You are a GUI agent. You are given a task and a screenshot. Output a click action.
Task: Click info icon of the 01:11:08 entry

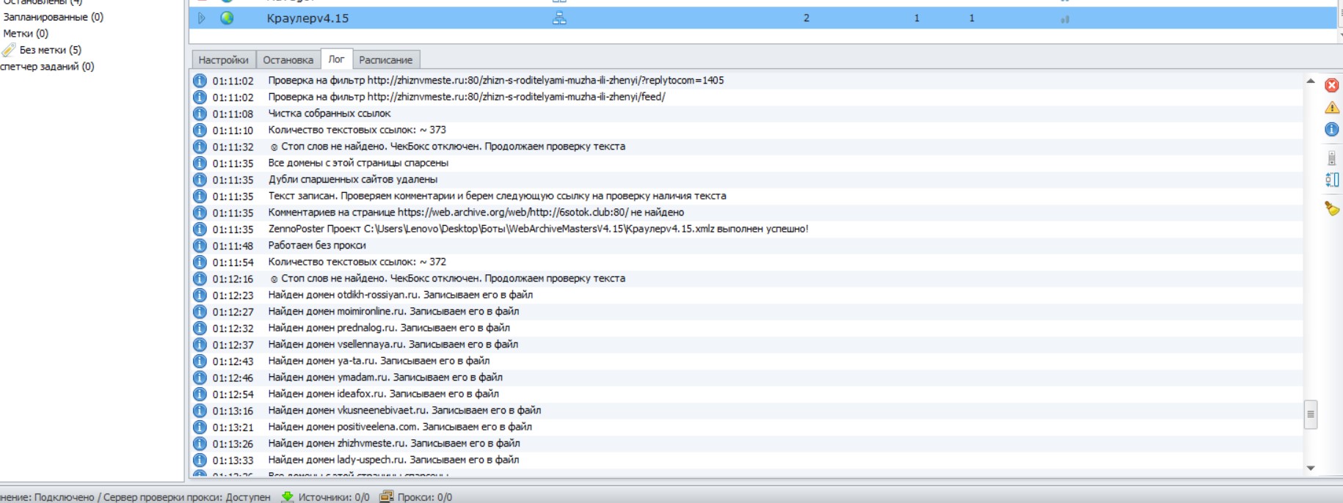click(x=200, y=114)
